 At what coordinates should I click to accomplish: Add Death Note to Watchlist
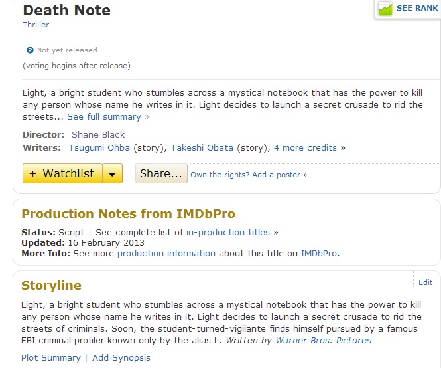pyautogui.click(x=62, y=174)
